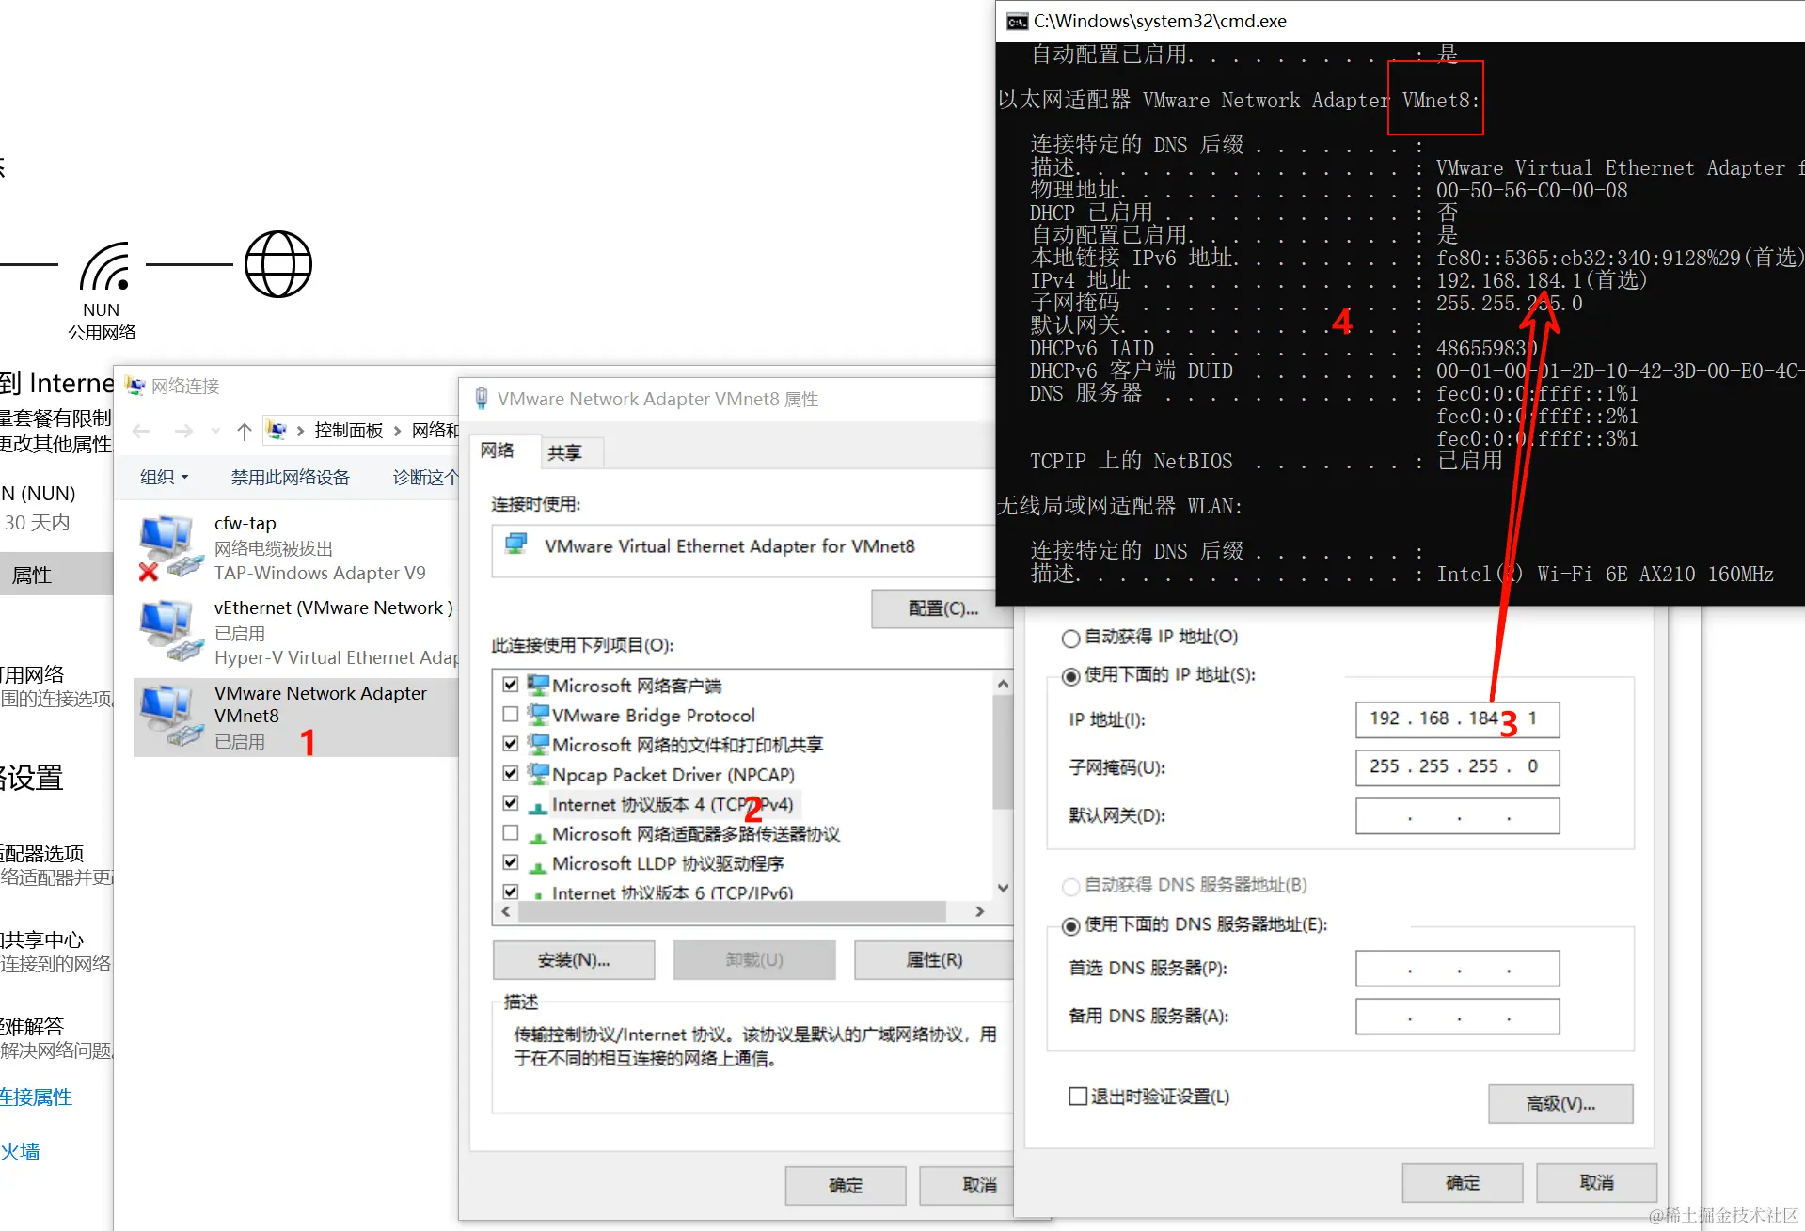
Task: Select the vEthernet adapter icon
Action: click(x=170, y=632)
